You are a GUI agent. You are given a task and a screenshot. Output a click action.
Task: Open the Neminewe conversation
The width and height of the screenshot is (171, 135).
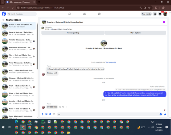click(18, 49)
